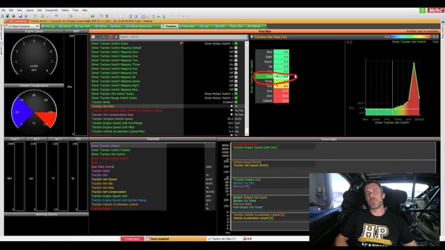Open the Layout menu

coord(29,10)
